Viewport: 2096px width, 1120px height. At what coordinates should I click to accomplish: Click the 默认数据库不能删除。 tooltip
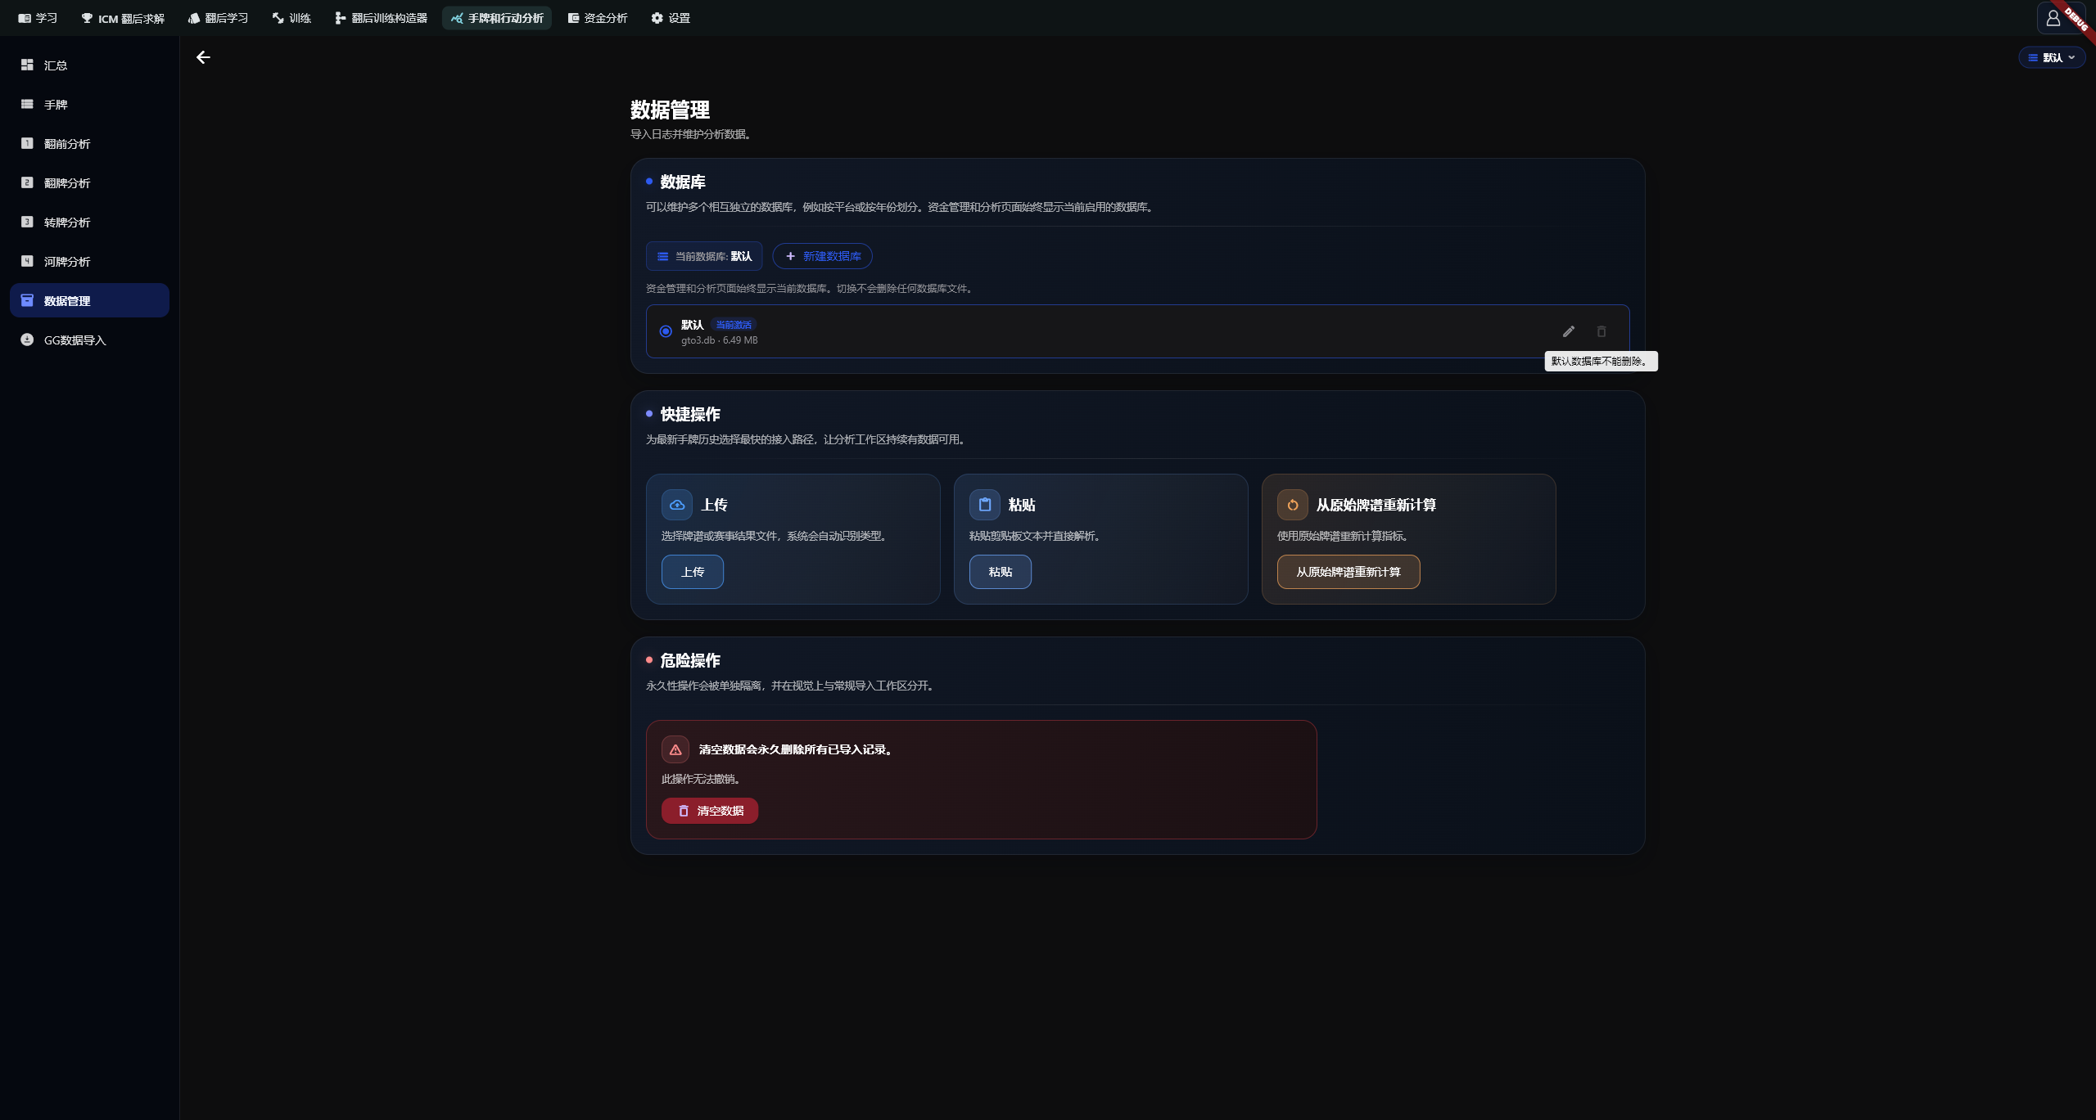pyautogui.click(x=1601, y=361)
